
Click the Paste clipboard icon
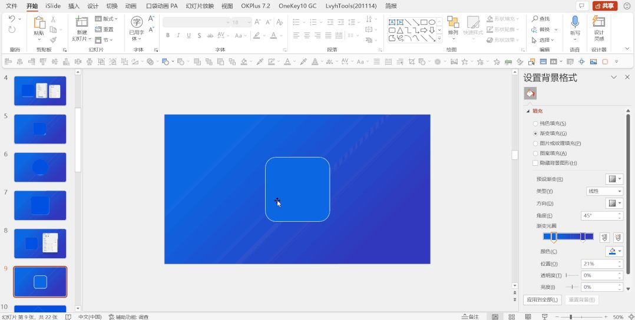(39, 23)
